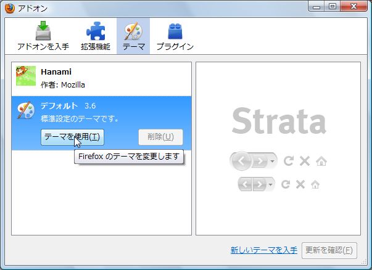Click the Hanami theme thumbnail icon
The width and height of the screenshot is (372, 270).
(26, 76)
